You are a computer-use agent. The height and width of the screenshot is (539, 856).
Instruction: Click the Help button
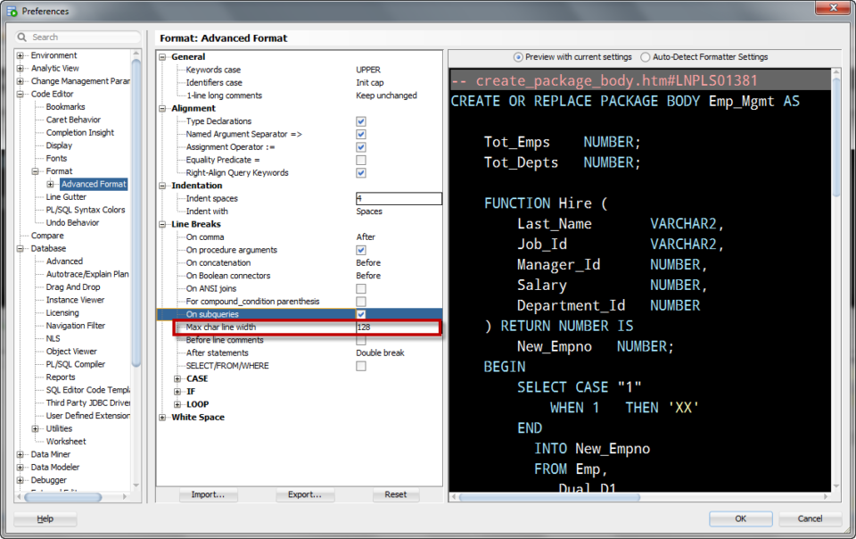click(44, 518)
